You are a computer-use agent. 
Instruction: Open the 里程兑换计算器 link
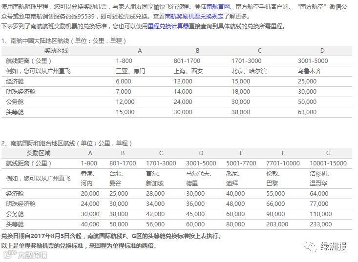[x=168, y=26]
